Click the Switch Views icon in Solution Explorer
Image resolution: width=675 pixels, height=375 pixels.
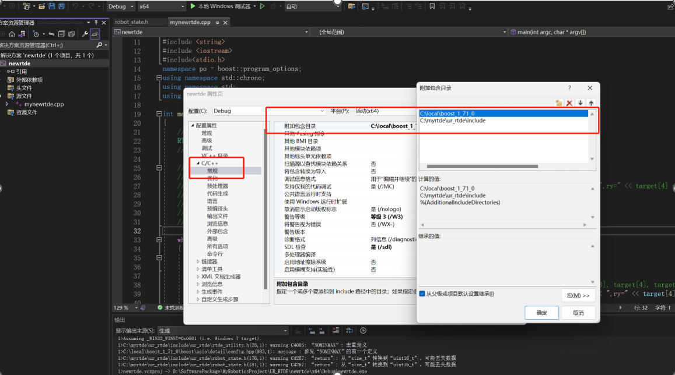[x=22, y=34]
